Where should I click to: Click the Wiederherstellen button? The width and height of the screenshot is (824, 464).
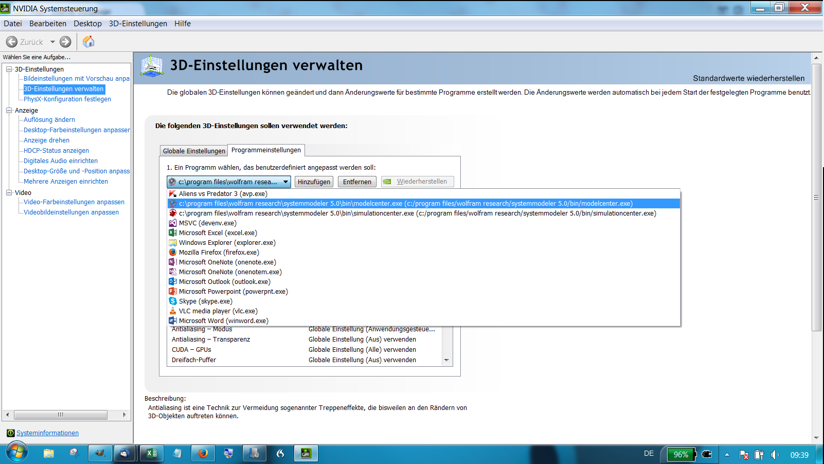click(x=417, y=182)
